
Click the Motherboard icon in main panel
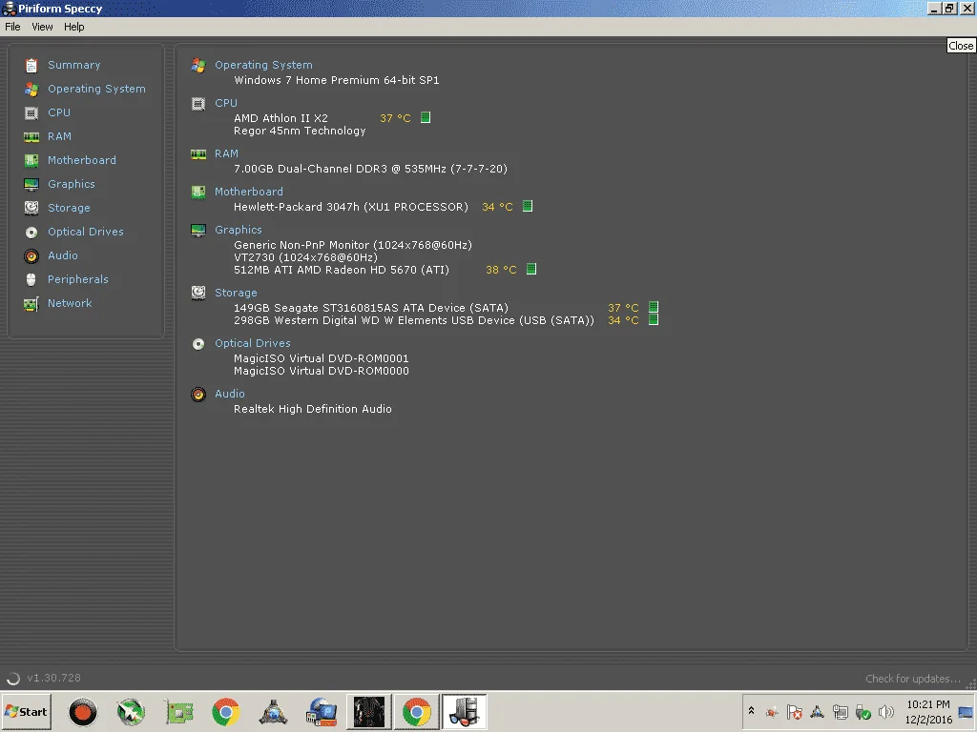pos(198,193)
